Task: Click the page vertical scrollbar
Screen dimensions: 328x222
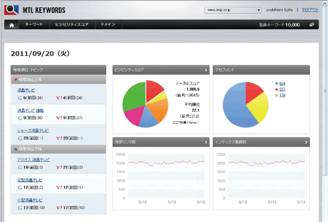Action: 324,104
